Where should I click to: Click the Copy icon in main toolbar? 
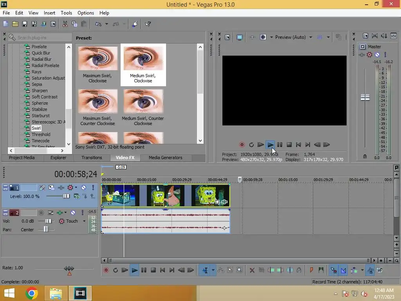tap(74, 24)
